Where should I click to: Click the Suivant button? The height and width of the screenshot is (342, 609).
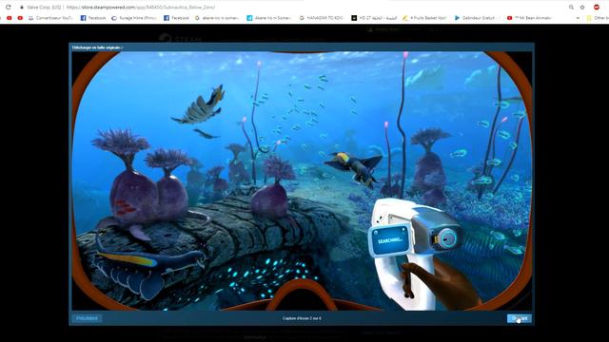(x=520, y=318)
